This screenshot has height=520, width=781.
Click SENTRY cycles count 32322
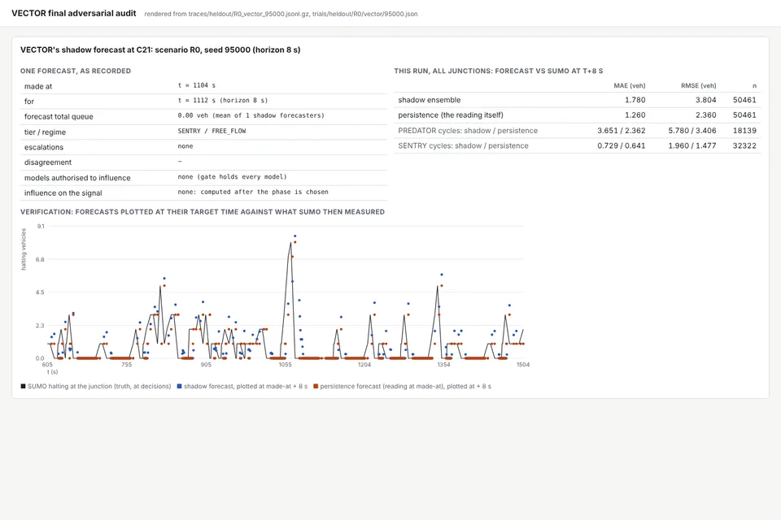coord(744,145)
